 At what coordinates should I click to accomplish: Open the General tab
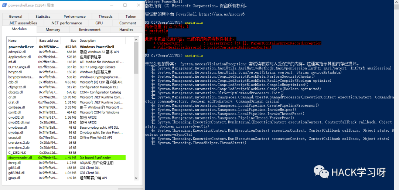click(16, 16)
